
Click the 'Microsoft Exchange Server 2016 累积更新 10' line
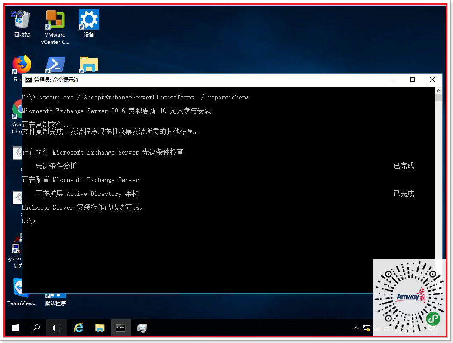coord(117,111)
